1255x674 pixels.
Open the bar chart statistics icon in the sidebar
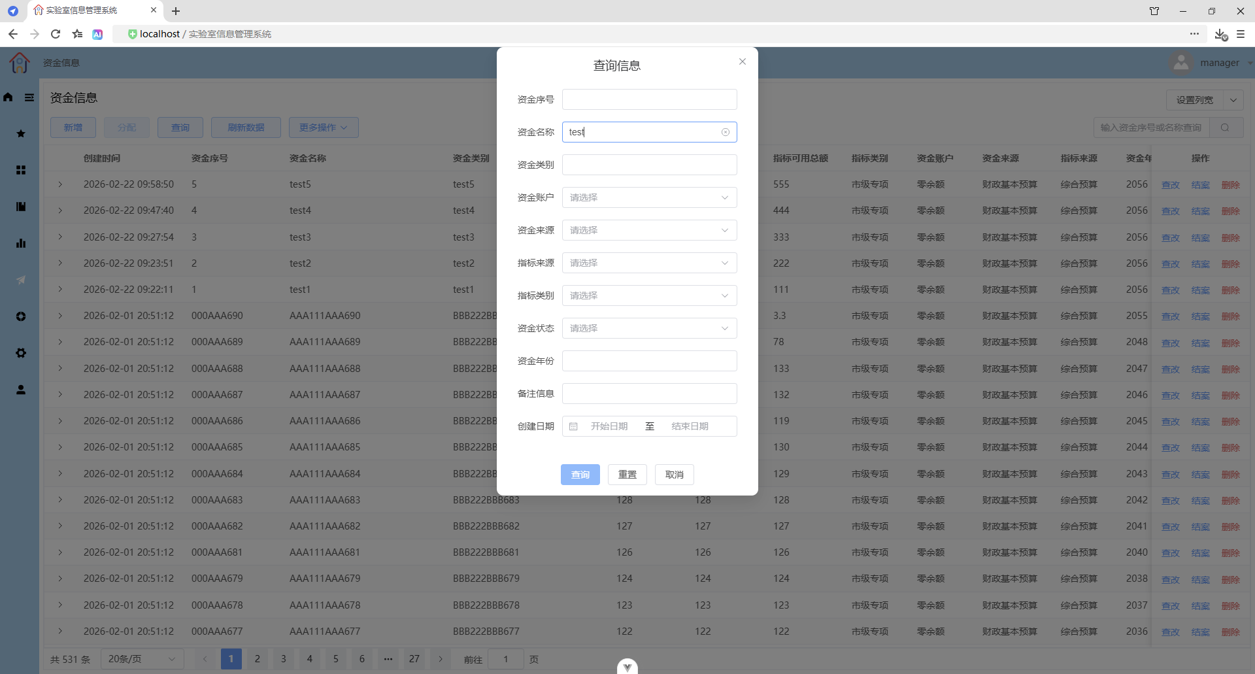pyautogui.click(x=21, y=243)
